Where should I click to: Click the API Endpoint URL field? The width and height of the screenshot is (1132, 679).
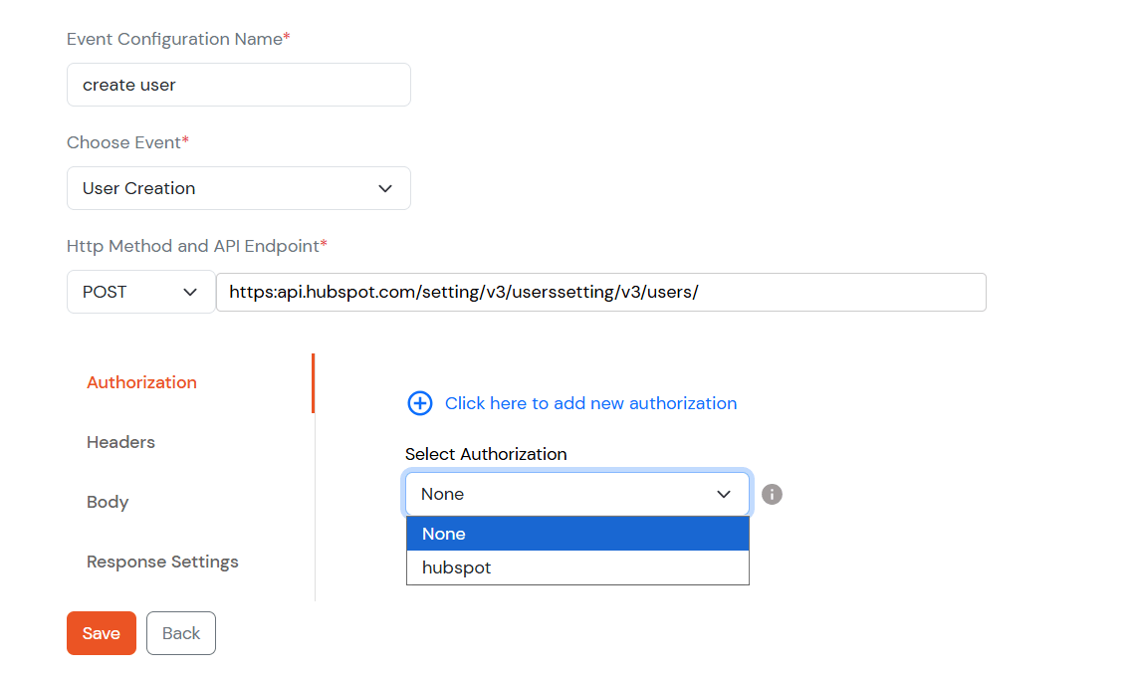[601, 293]
